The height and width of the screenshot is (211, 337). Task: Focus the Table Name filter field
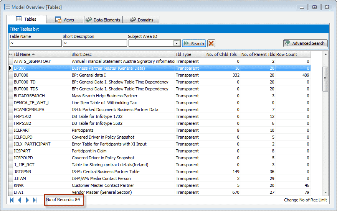point(36,43)
